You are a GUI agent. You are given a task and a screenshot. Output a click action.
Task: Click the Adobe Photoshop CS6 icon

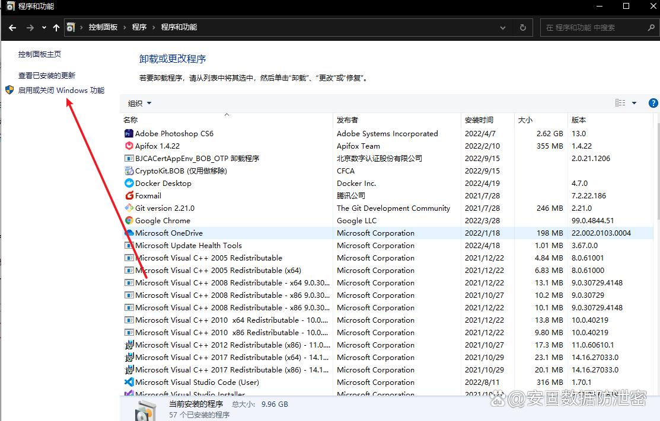coord(129,134)
